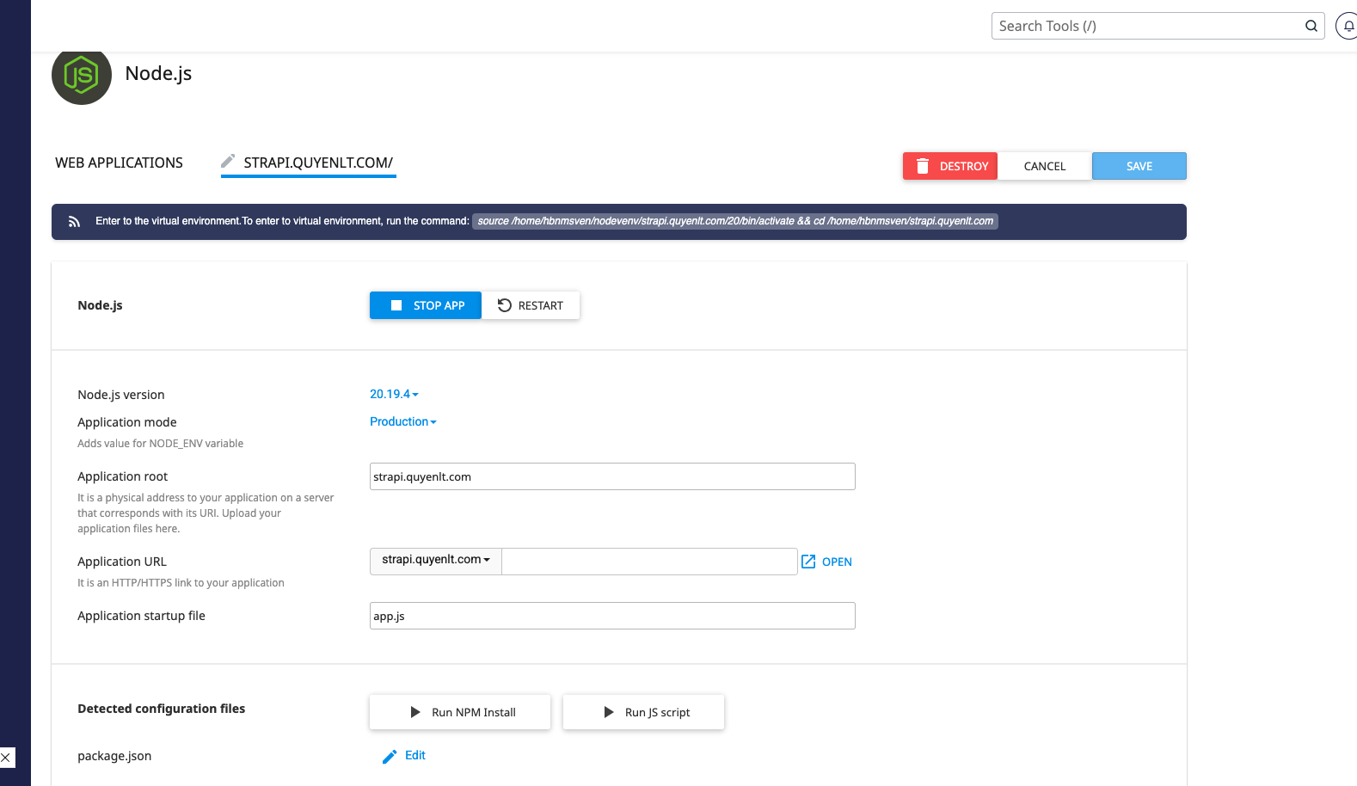Click the RSS feed icon in banner
The height and width of the screenshot is (786, 1357).
[74, 222]
